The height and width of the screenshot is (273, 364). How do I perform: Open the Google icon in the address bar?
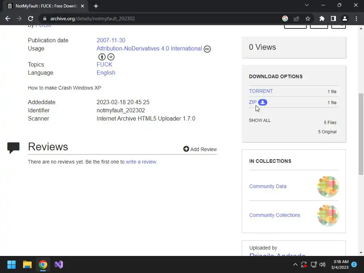285,18
